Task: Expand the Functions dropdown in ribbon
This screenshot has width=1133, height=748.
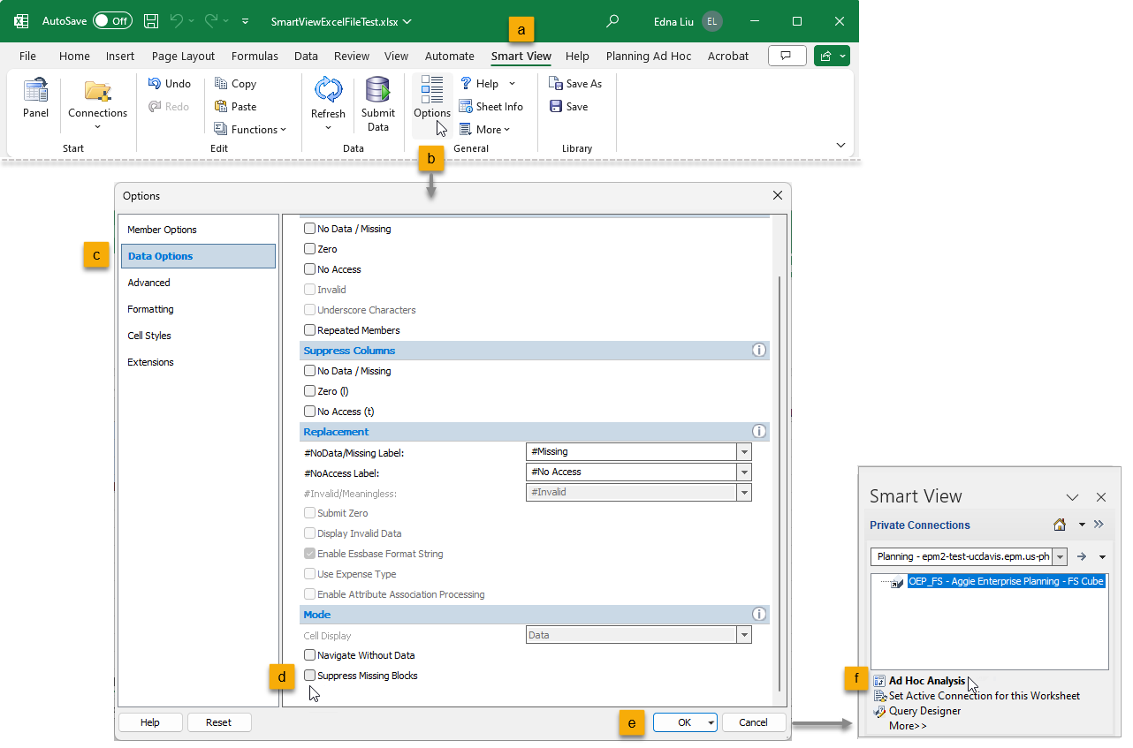Action: point(283,130)
